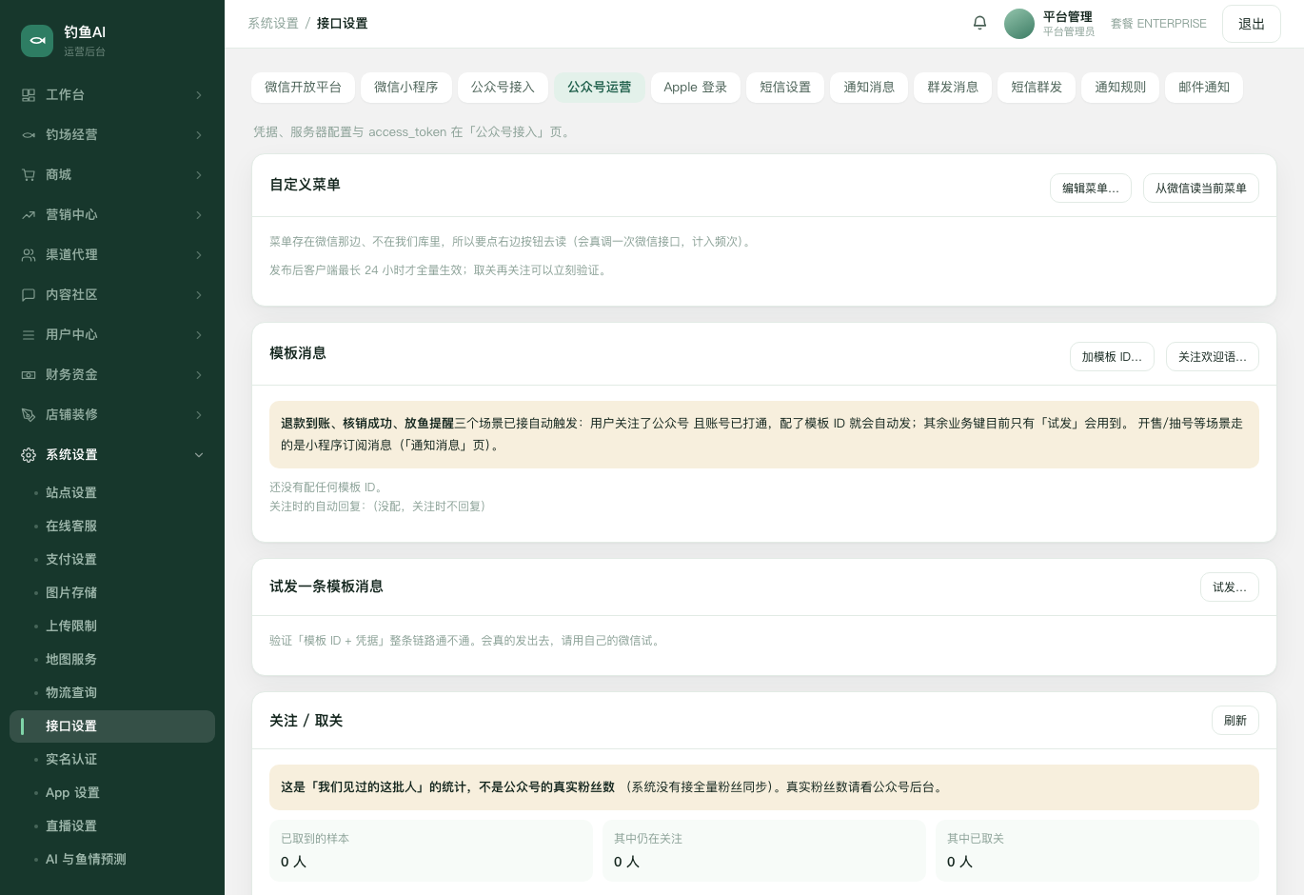Click the 编辑菜单… button
This screenshot has width=1304, height=895.
pos(1091,189)
